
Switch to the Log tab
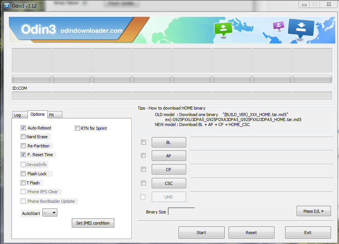click(x=19, y=115)
